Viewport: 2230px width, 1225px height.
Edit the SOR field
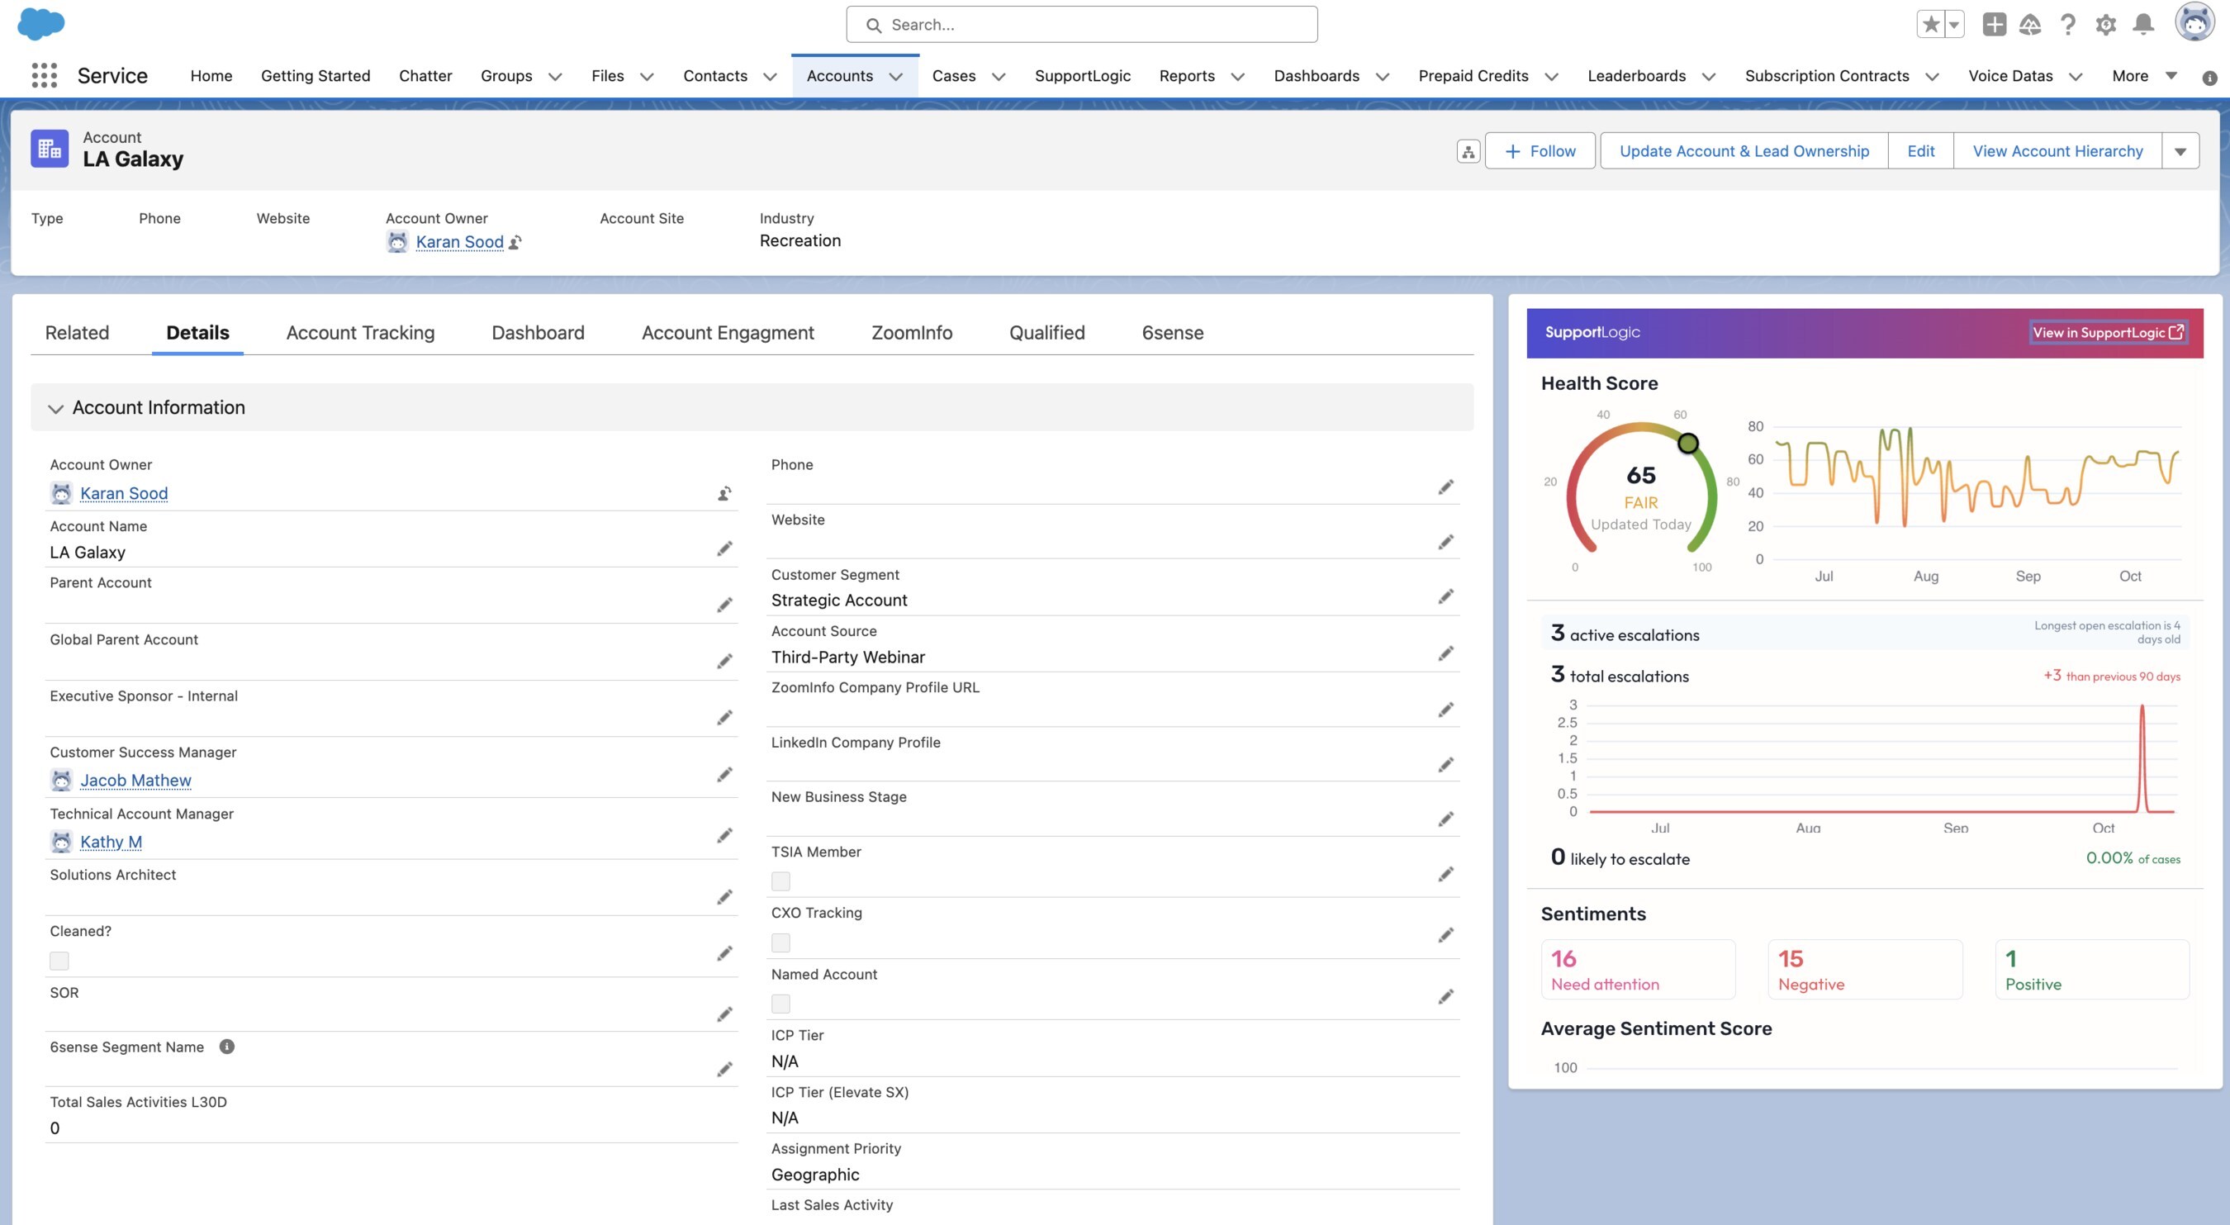coord(724,1014)
